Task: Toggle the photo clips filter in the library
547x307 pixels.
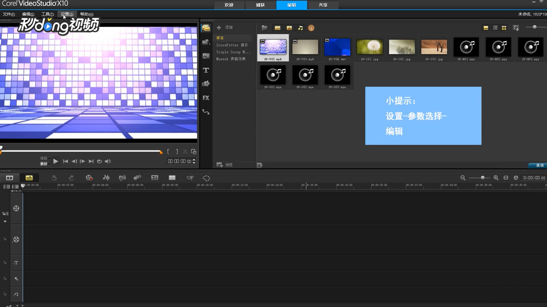Action: (289, 28)
